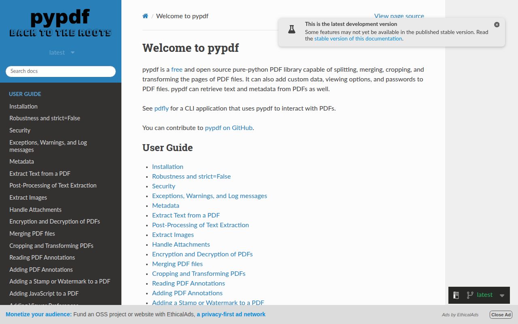Screen dimensions: 518x324
Task: Open Installation link in main content list
Action: (x=168, y=167)
